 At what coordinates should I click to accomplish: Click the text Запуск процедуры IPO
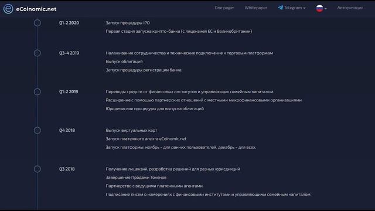coord(128,23)
